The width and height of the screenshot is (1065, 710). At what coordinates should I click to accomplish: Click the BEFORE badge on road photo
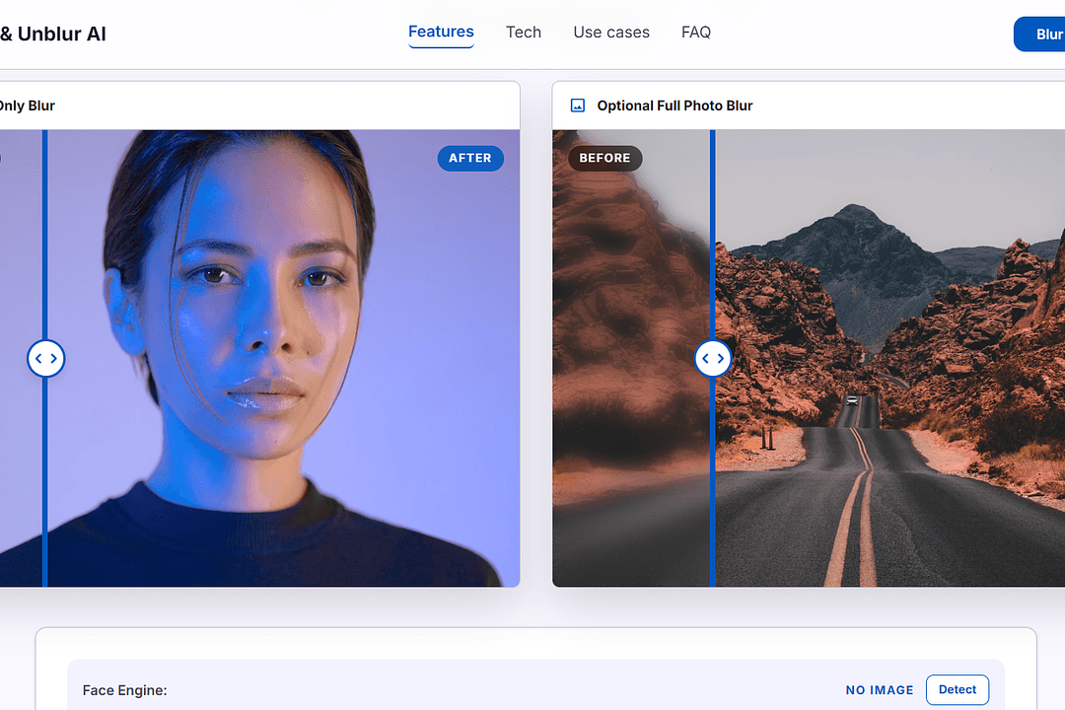(604, 159)
